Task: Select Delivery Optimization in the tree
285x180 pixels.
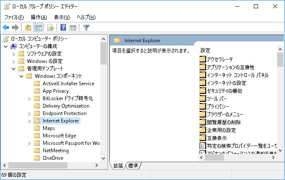Action: click(66, 106)
